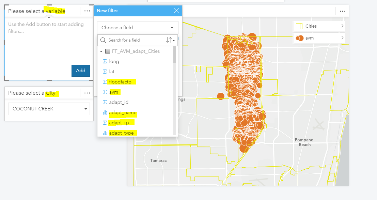Image resolution: width=377 pixels, height=200 pixels.
Task: Click the summation icon beside avm field
Action: (x=104, y=92)
